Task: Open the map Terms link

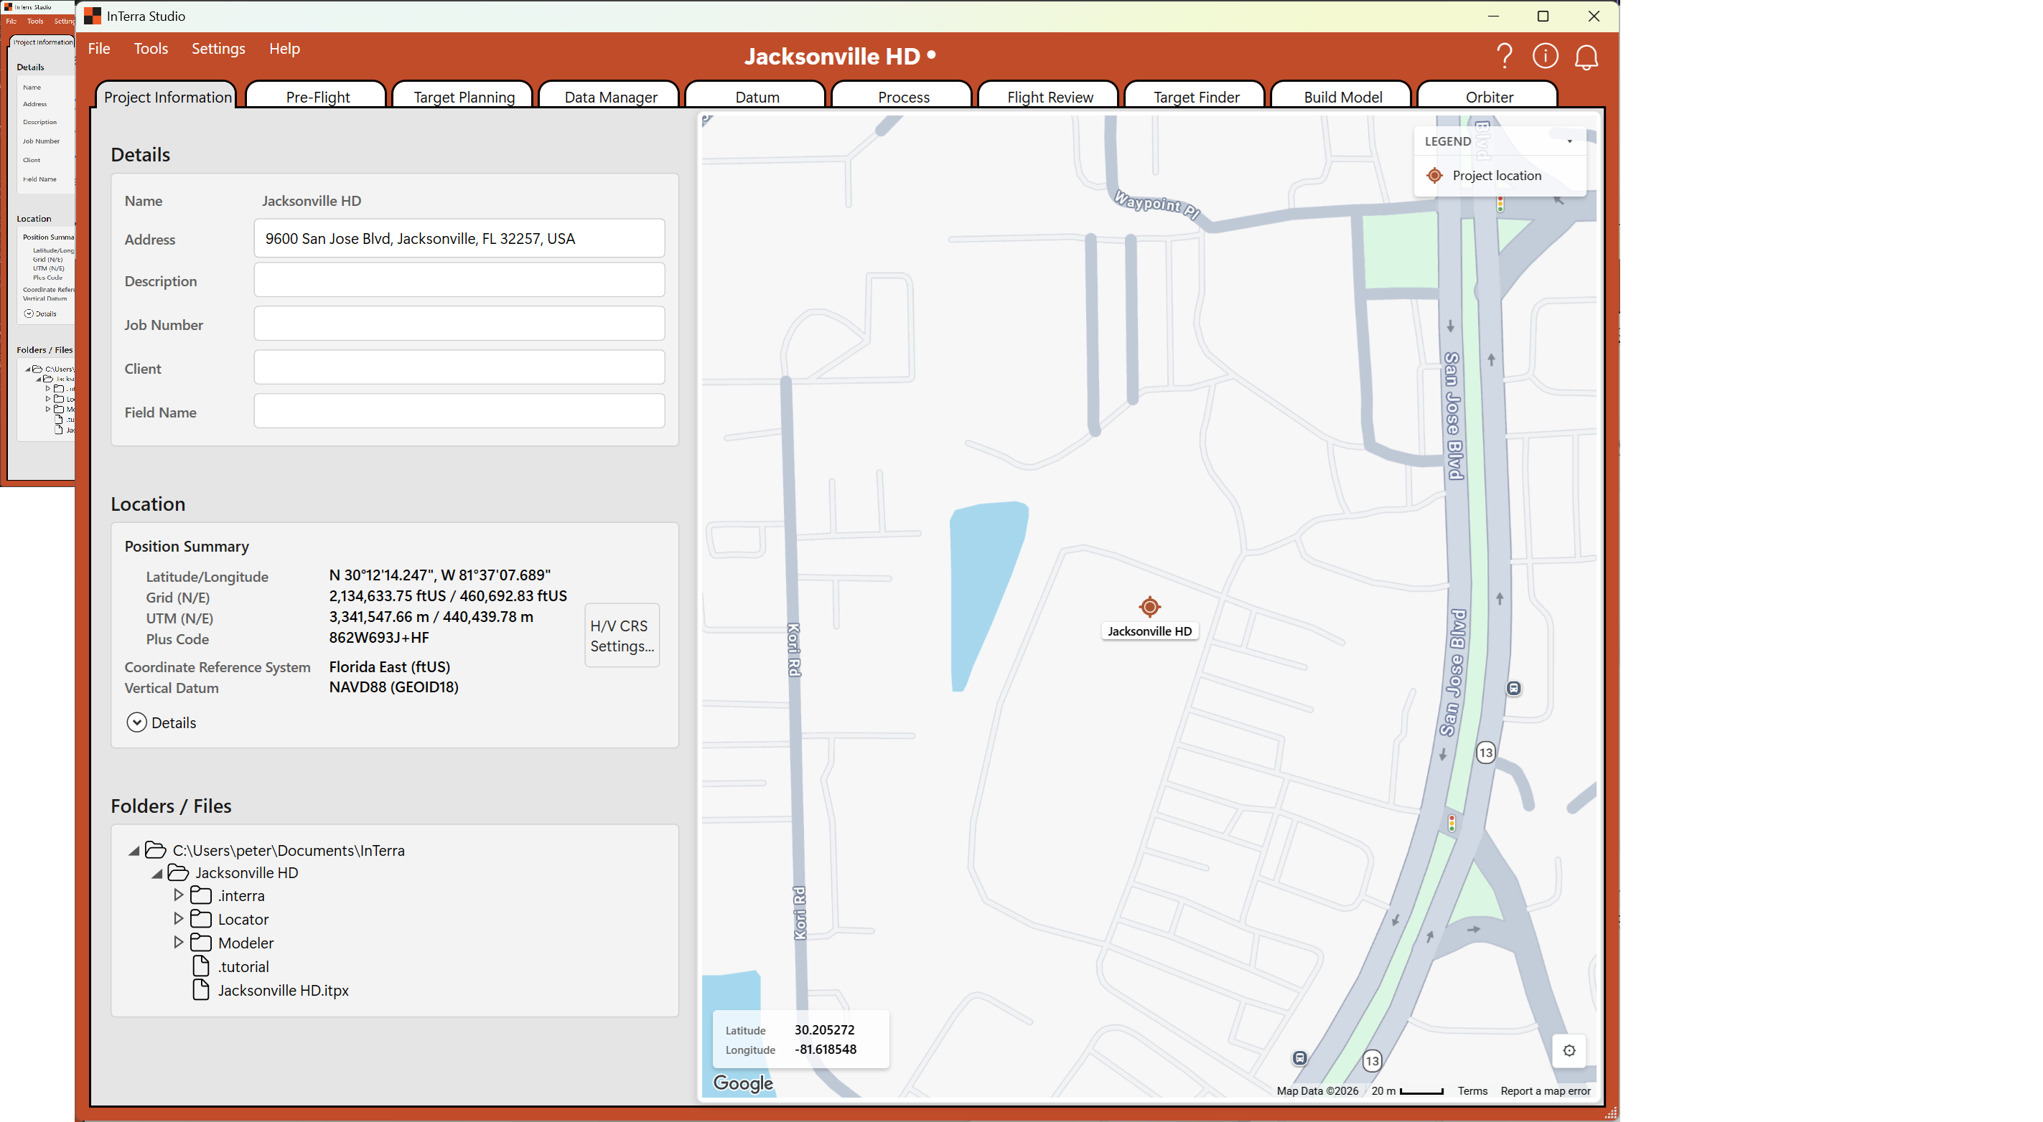Action: (1472, 1091)
